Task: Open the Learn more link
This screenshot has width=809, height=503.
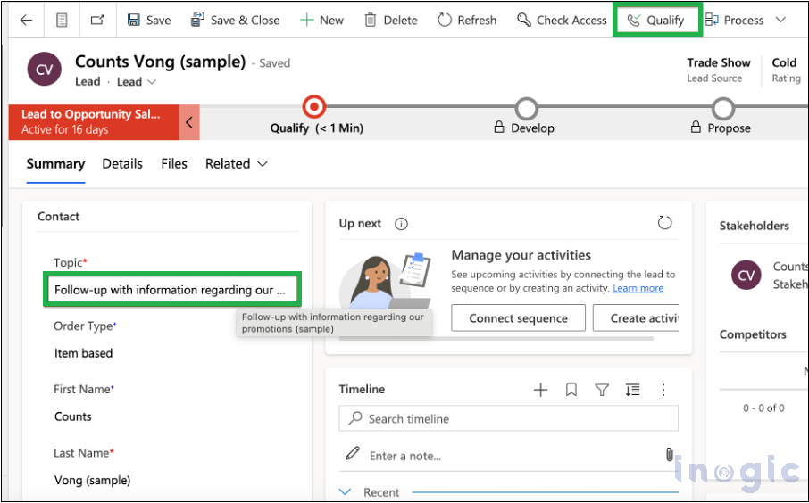Action: point(638,288)
